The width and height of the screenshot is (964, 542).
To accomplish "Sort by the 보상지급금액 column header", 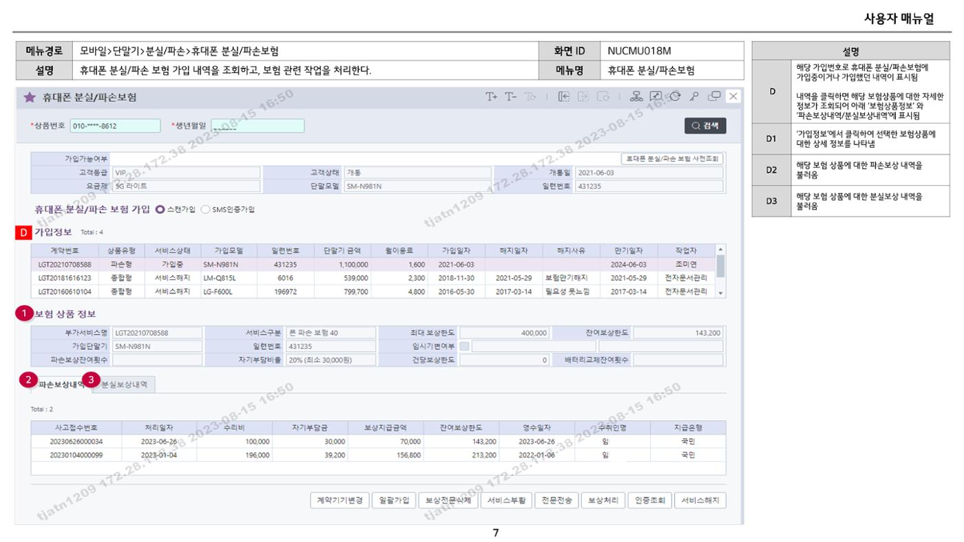I will pos(386,428).
